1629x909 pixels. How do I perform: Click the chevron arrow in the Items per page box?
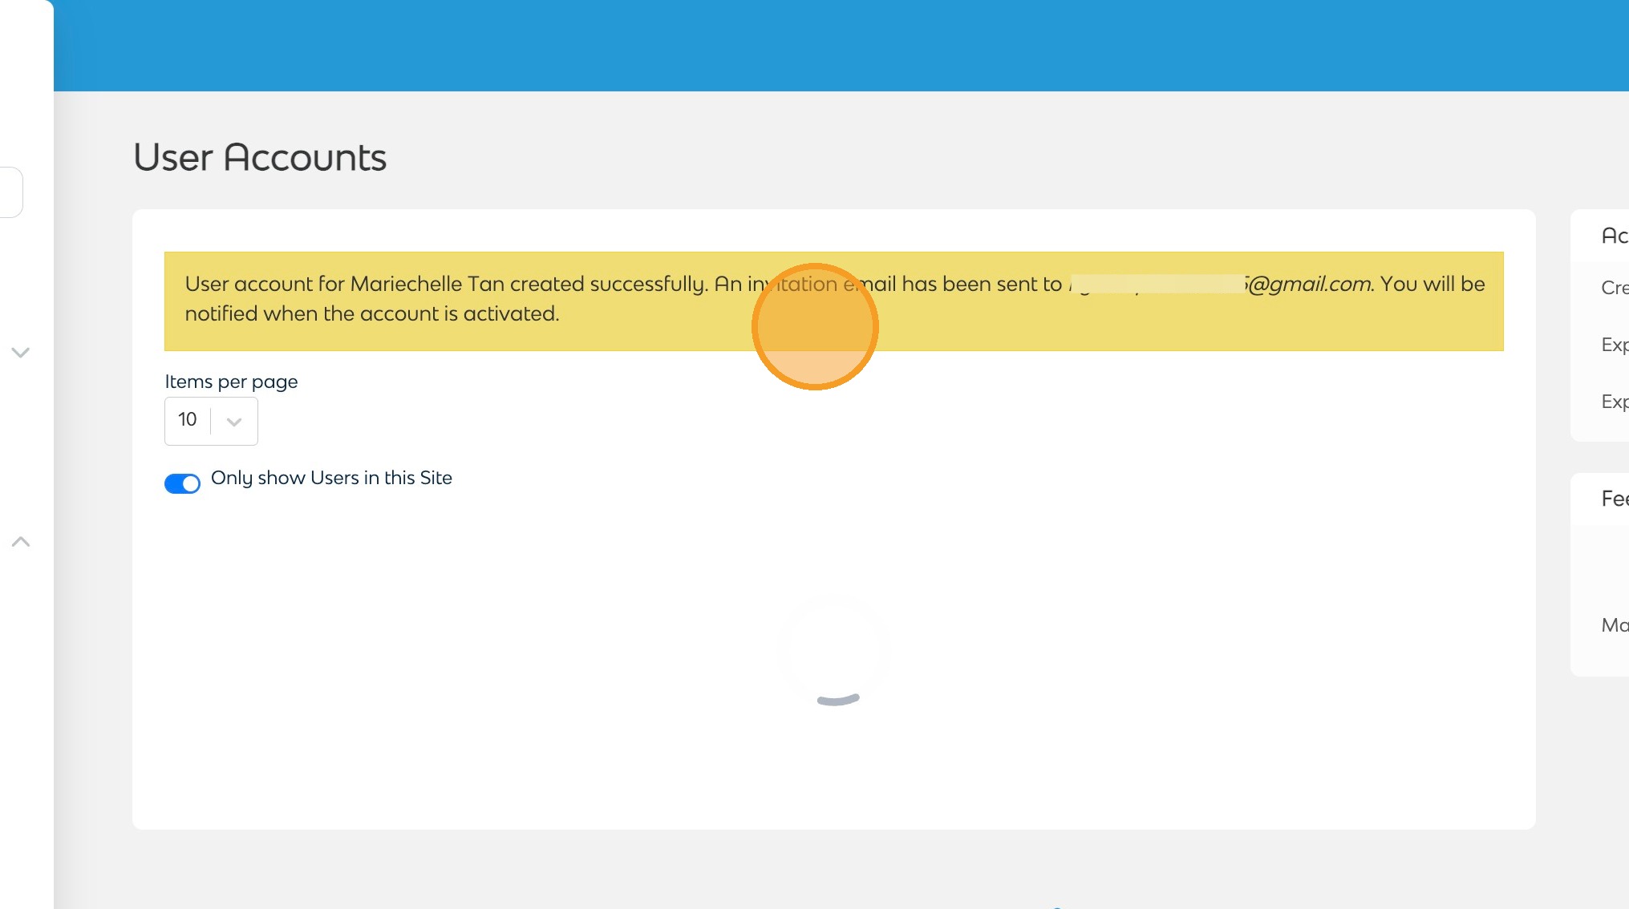[x=234, y=422]
